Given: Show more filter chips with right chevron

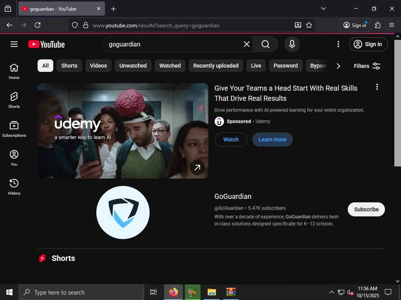Looking at the screenshot, I should click(338, 66).
